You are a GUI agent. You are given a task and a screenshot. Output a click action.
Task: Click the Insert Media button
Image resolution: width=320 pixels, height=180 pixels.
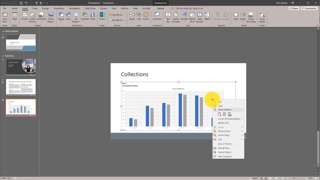262,17
